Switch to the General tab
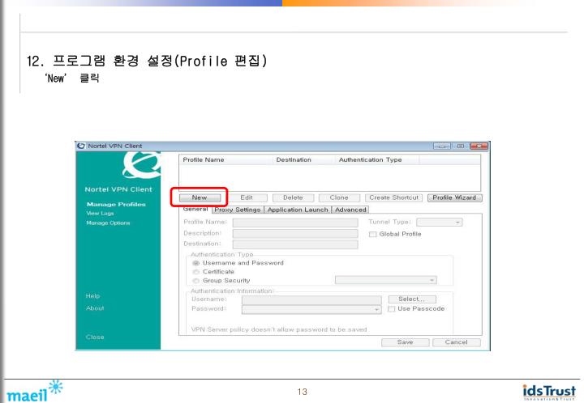584x403 pixels. [x=195, y=209]
